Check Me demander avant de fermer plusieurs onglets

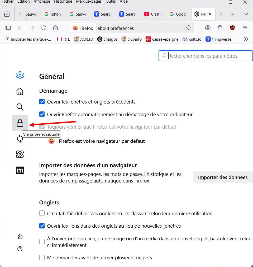[42, 257]
